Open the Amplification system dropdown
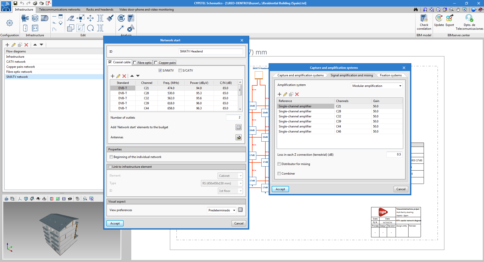 [x=377, y=86]
